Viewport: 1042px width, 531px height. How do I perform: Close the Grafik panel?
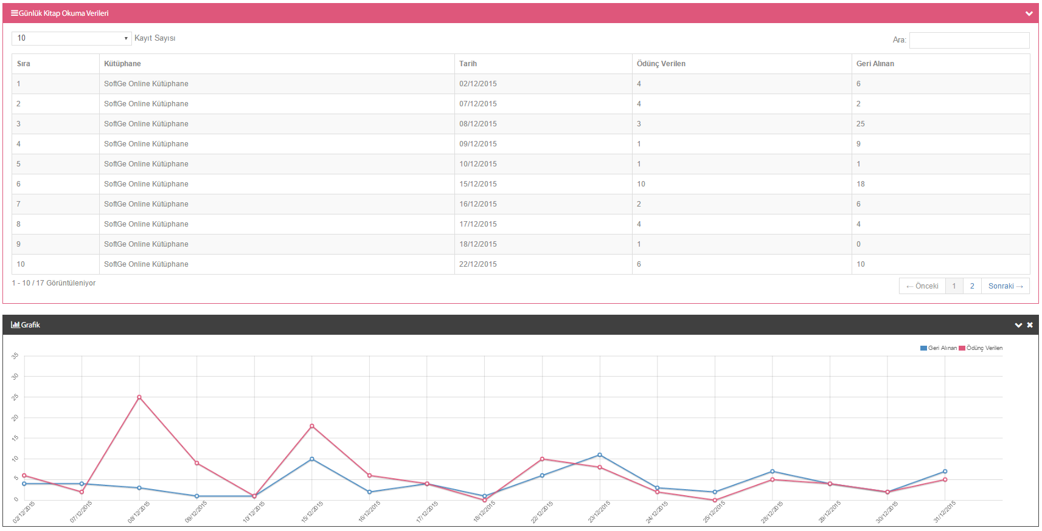1030,325
